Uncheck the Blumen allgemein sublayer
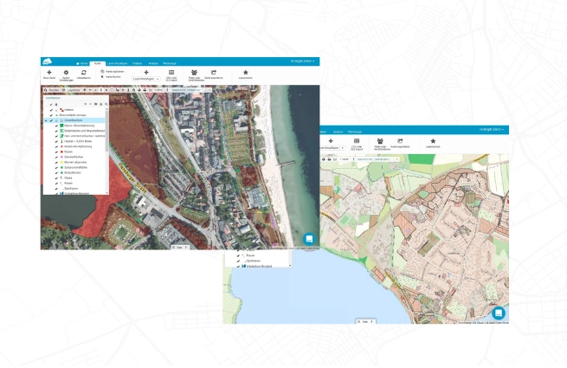Viewport: 567px width, 368px height. 56,163
